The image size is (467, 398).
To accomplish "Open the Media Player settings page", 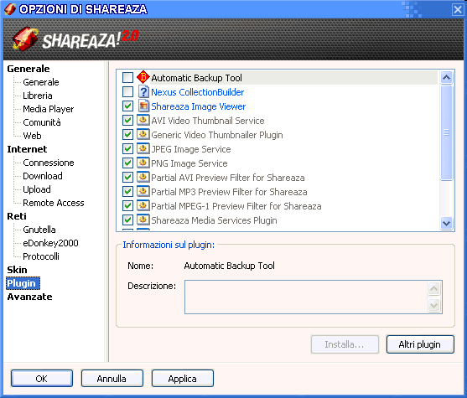I will pos(49,109).
